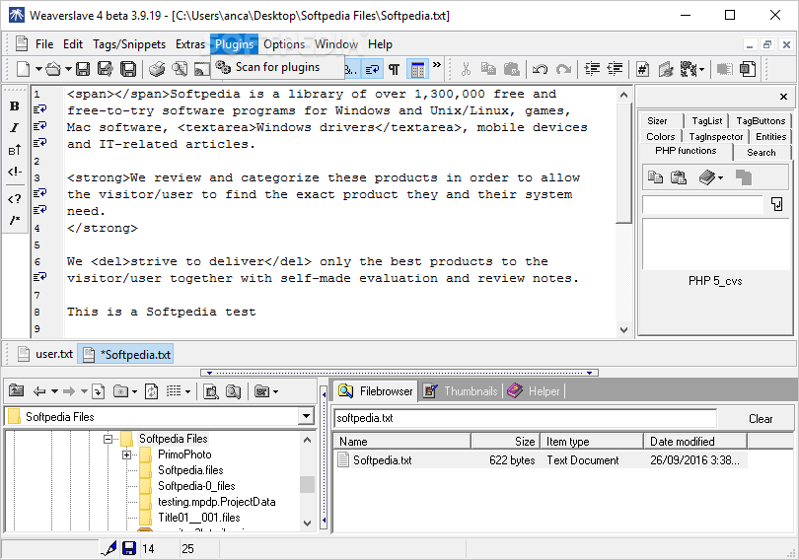Switch to the Thumbnails tab
The width and height of the screenshot is (799, 560).
coord(461,391)
